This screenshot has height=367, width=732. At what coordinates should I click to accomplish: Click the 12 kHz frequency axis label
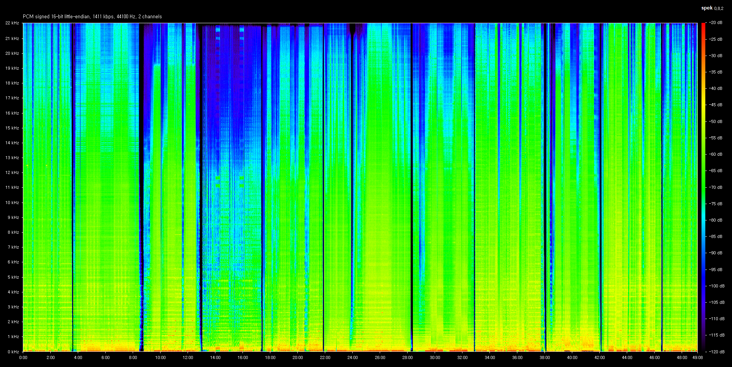click(x=12, y=172)
